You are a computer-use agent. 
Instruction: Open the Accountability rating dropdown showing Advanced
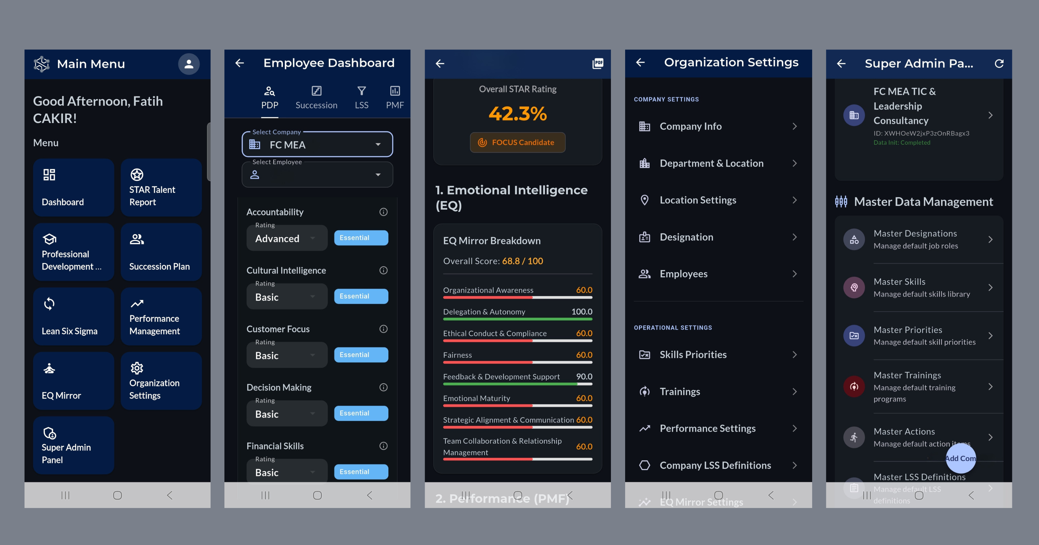click(x=286, y=239)
